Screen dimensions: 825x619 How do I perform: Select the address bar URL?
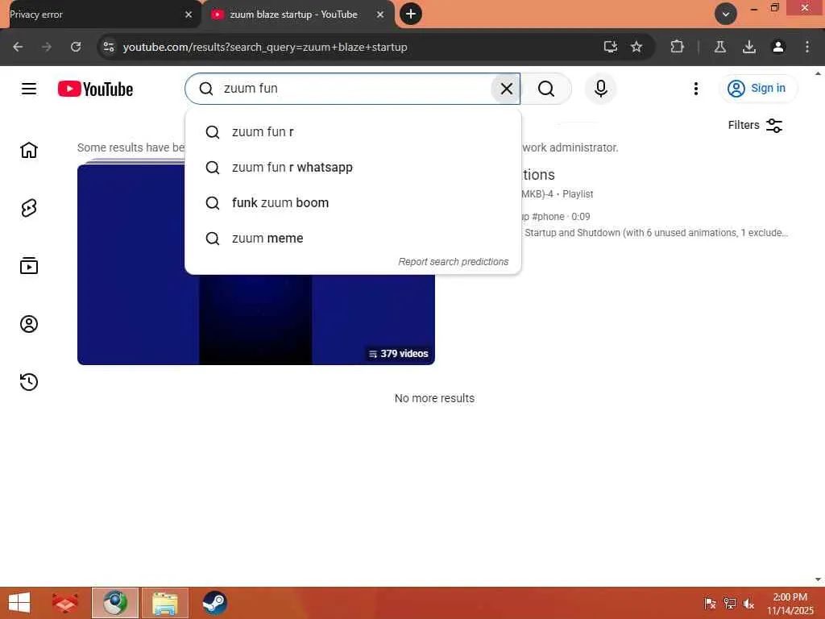click(x=265, y=47)
